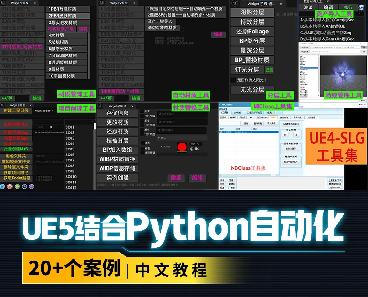Click the magenta 重置 button
The width and height of the screenshot is (368, 297).
point(176,178)
